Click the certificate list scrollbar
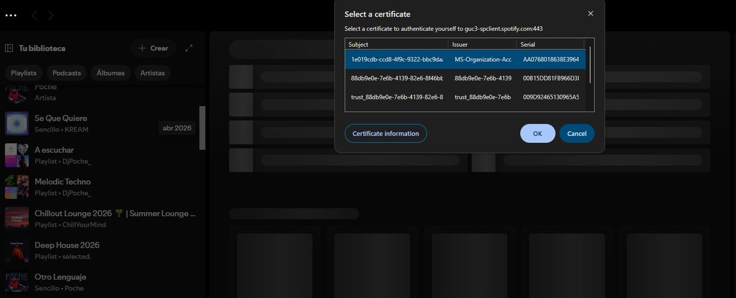The image size is (736, 298). pos(590,64)
